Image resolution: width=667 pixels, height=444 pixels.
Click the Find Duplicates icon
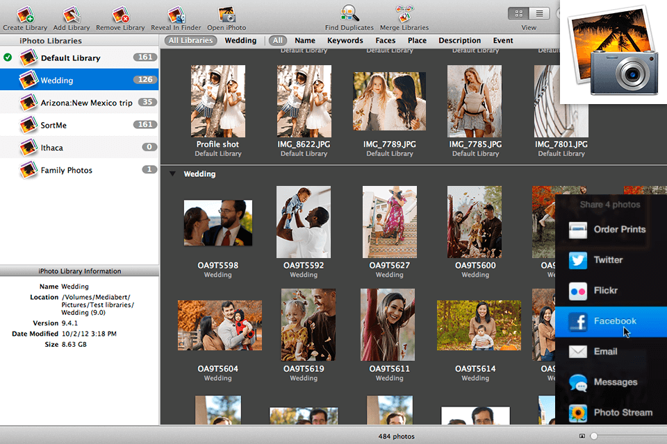pos(349,14)
